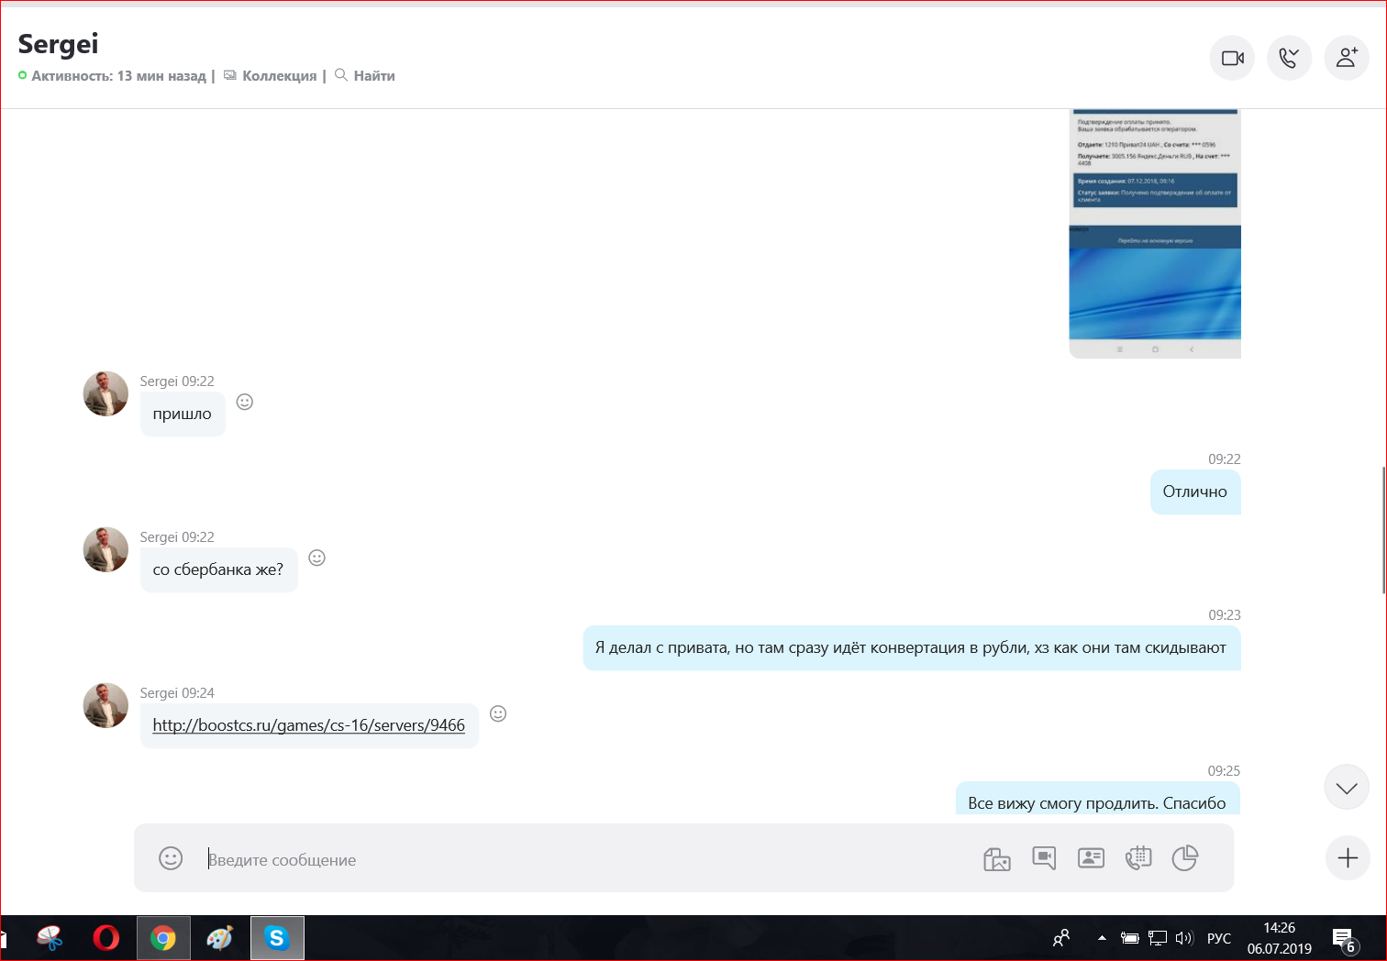The image size is (1387, 961).
Task: React to the message 'пришло'
Action: [245, 402]
